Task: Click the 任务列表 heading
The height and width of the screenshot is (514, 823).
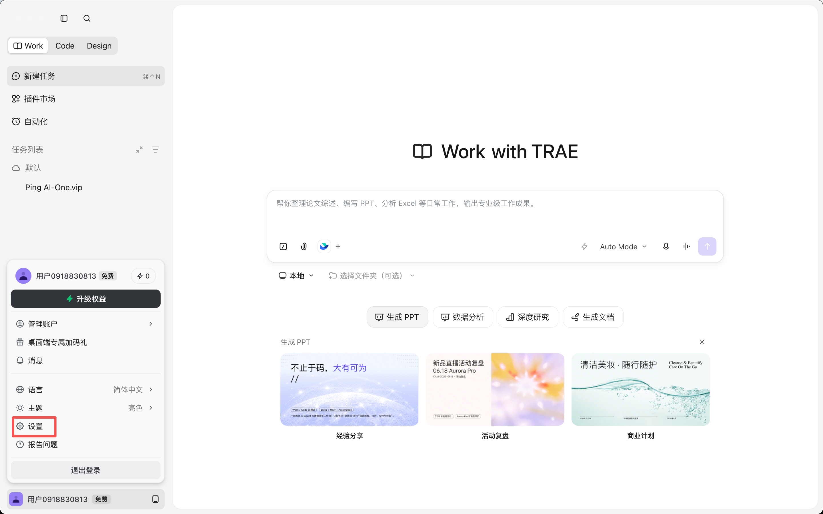Action: [27, 150]
